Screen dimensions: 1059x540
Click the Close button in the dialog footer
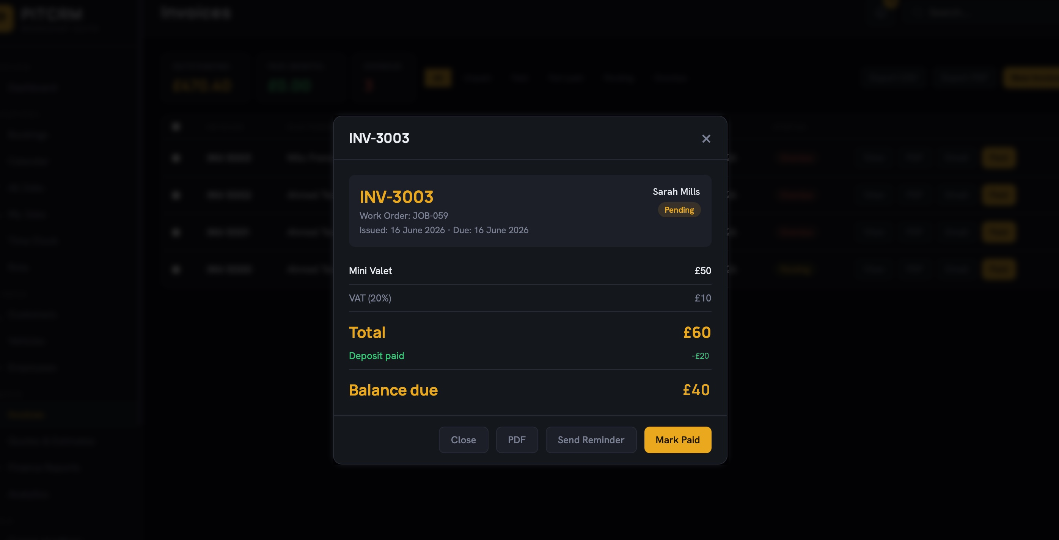tap(464, 440)
